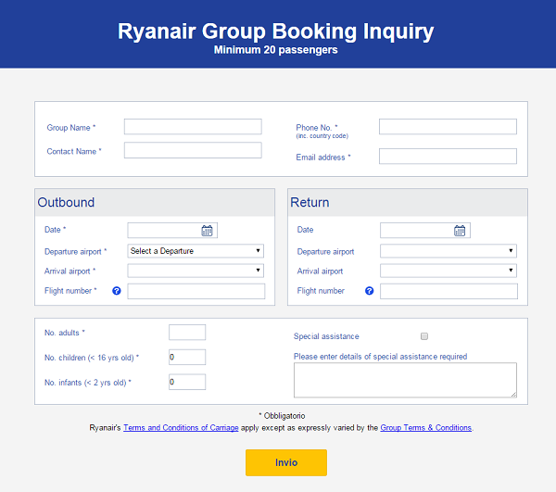
Task: Click the Outbound Flight number field
Action: coord(196,291)
